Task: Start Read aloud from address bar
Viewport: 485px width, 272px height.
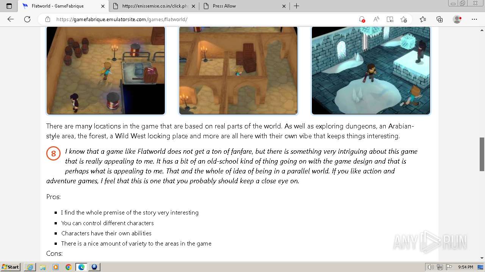Action: (x=376, y=19)
